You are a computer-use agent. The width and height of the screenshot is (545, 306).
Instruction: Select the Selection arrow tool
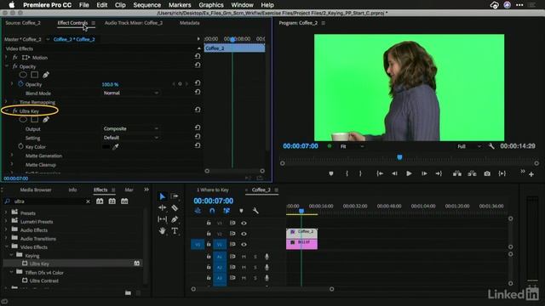pos(163,196)
